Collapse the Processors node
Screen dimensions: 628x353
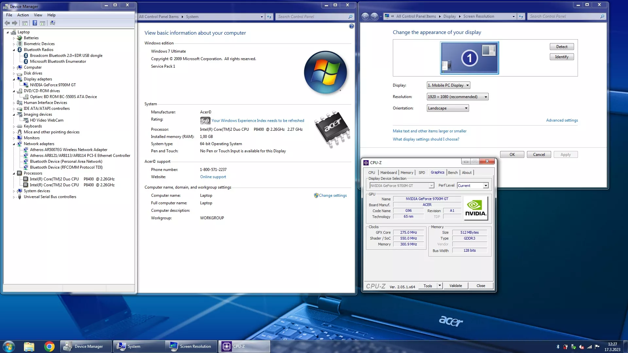coord(14,174)
